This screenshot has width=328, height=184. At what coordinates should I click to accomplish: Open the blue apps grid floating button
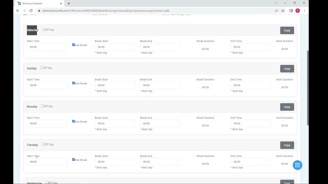coord(298,165)
